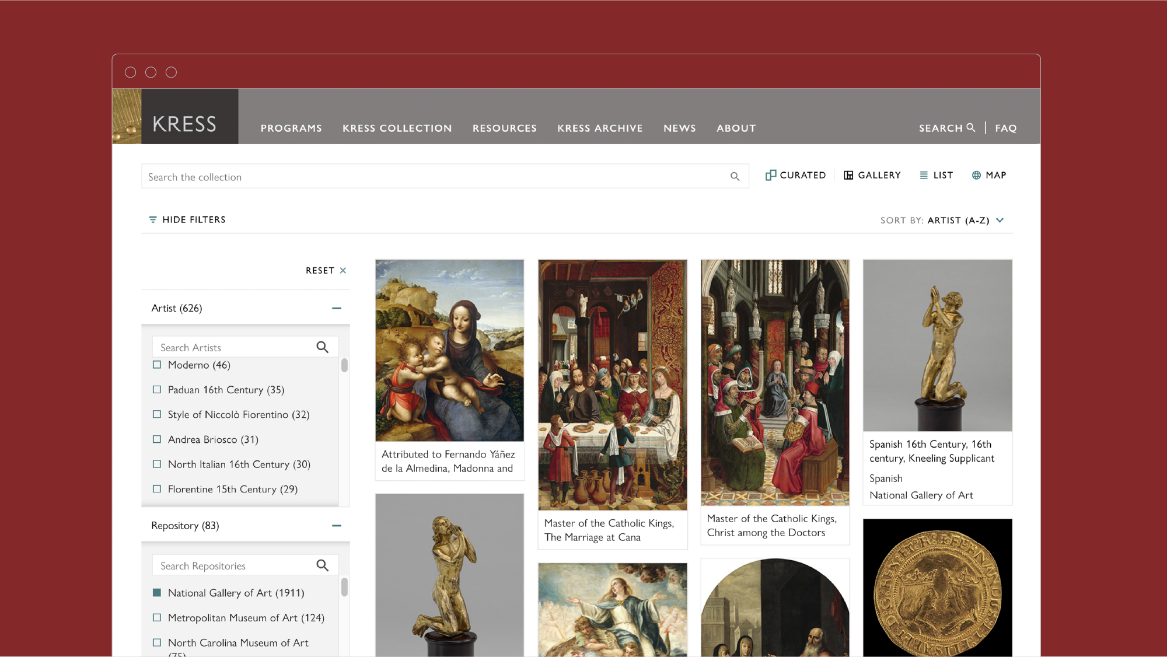Image resolution: width=1167 pixels, height=657 pixels.
Task: Open the Madonna and Child painting thumbnail
Action: pos(449,350)
